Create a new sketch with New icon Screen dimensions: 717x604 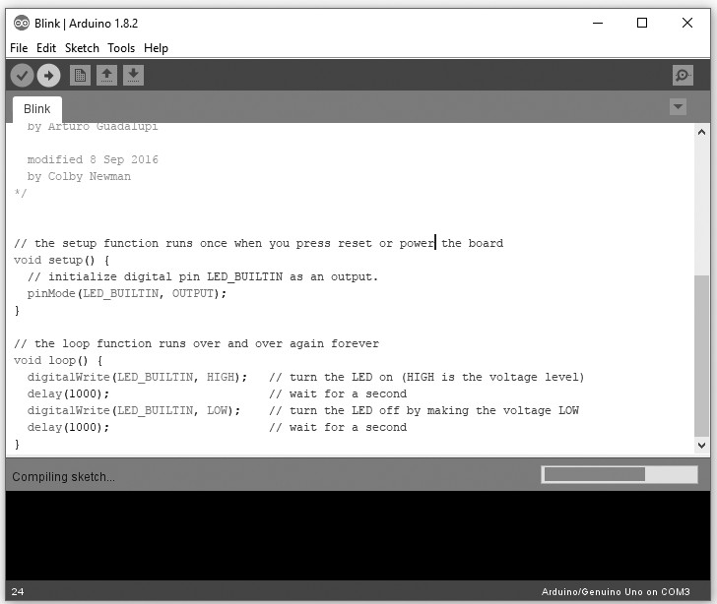[80, 75]
